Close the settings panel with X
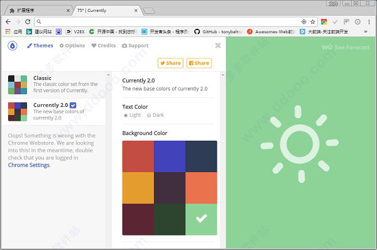Screen dimensions: 377x250 point(218,45)
